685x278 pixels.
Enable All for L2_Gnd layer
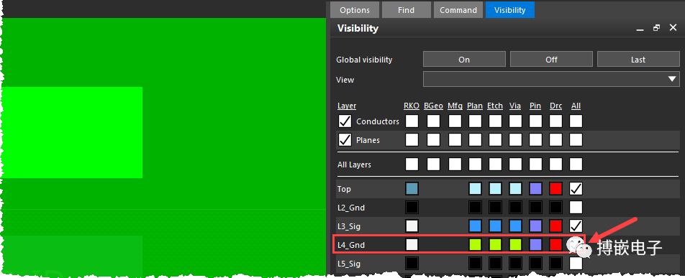[x=576, y=207]
